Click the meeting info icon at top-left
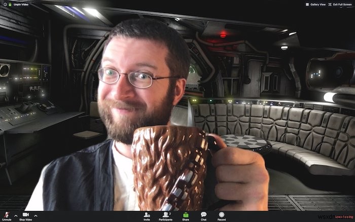Image resolution: width=355 pixels, height=222 pixels. pyautogui.click(x=5, y=4)
